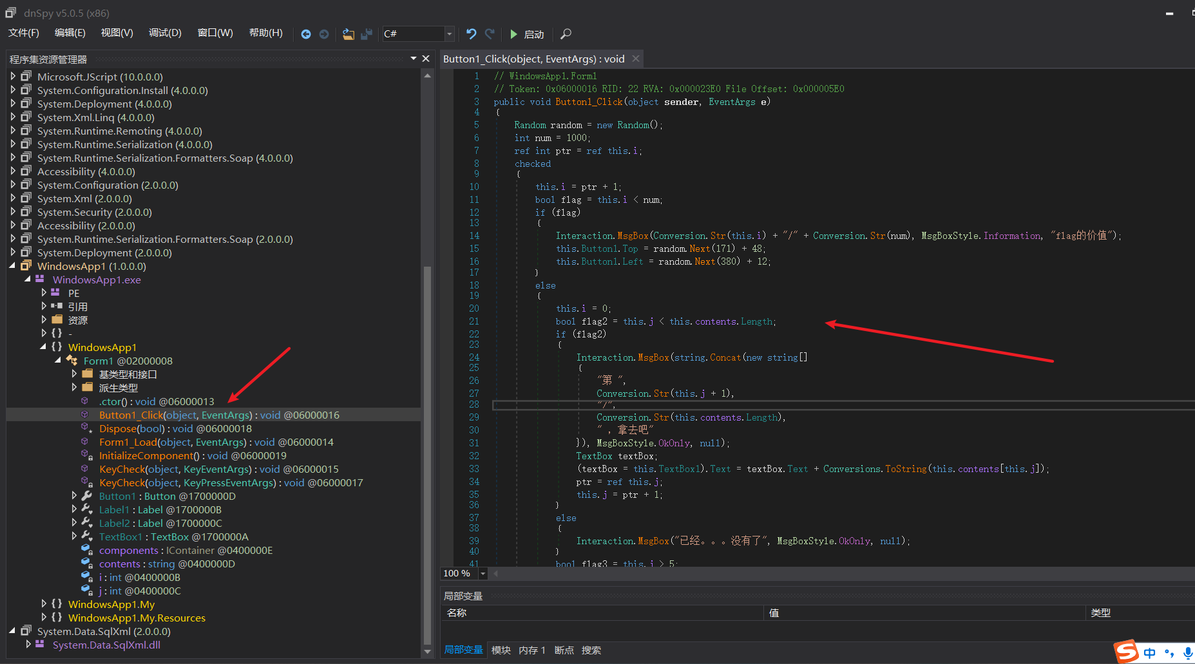Click the navigate forward arrow icon

(x=324, y=34)
